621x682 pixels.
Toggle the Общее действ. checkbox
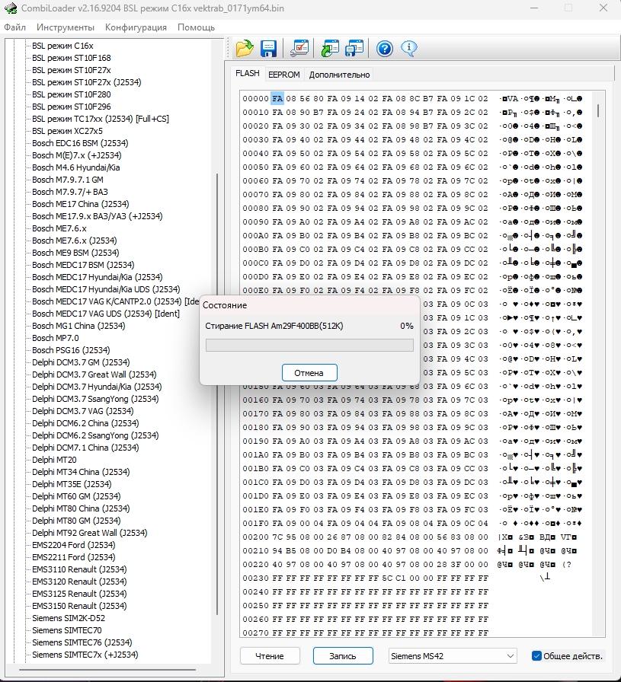click(x=536, y=655)
